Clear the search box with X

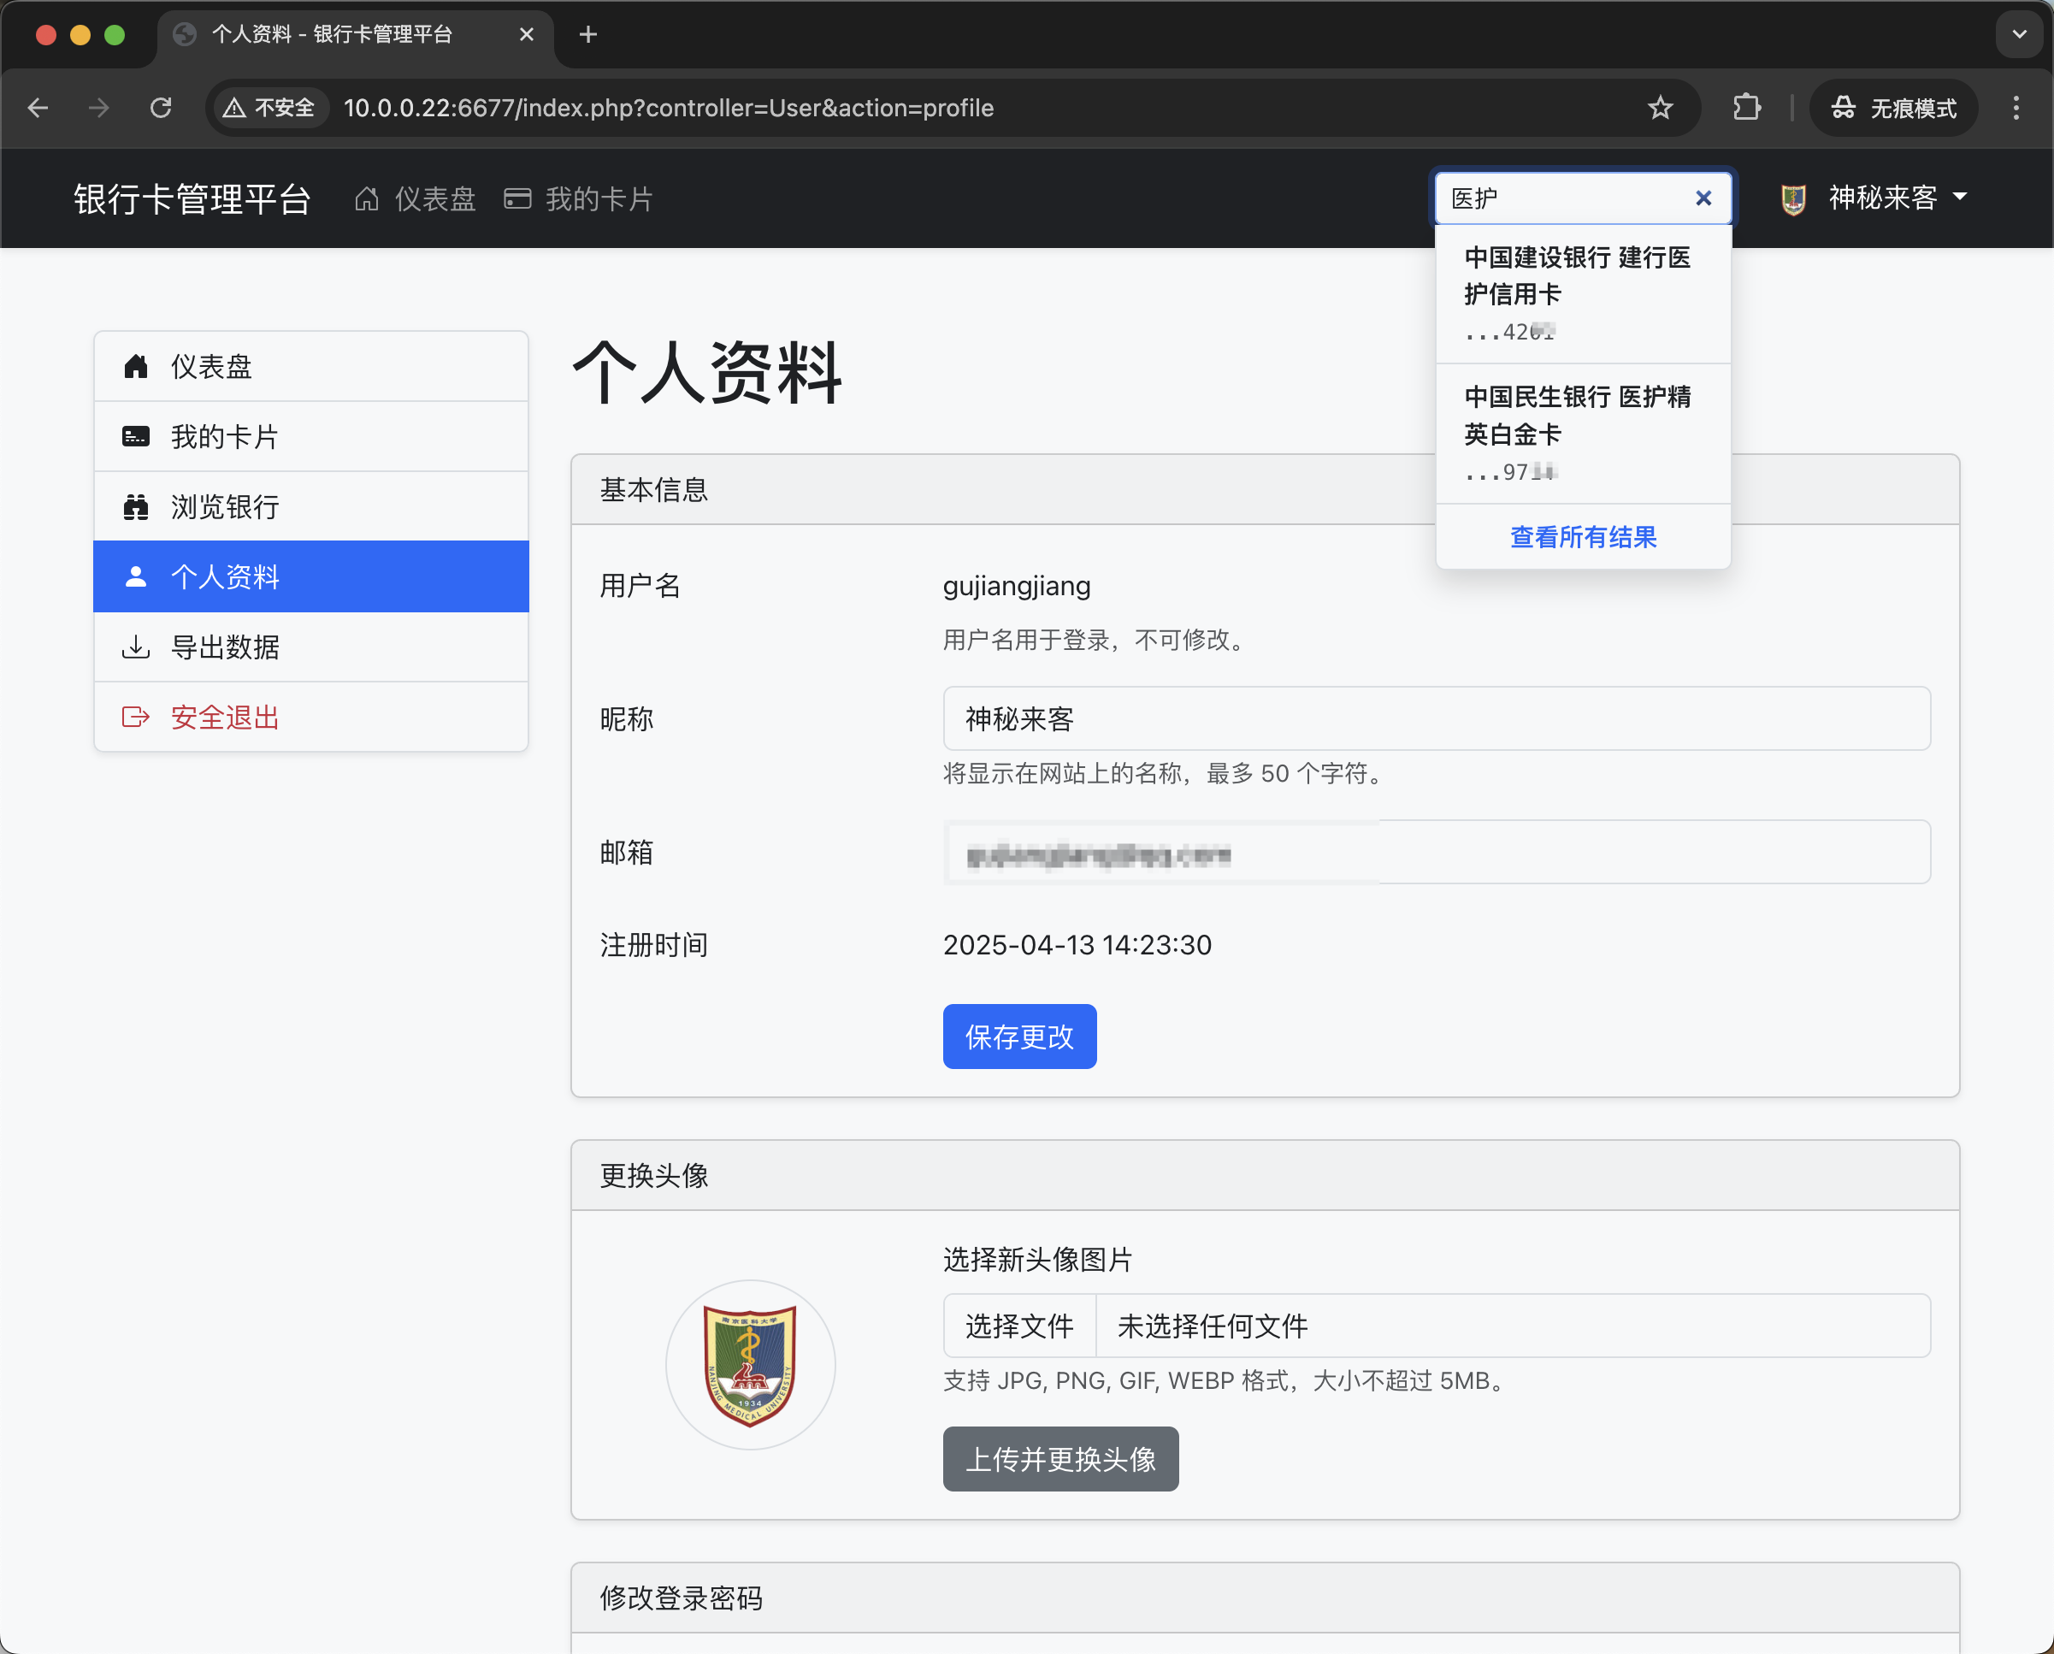(x=1703, y=198)
